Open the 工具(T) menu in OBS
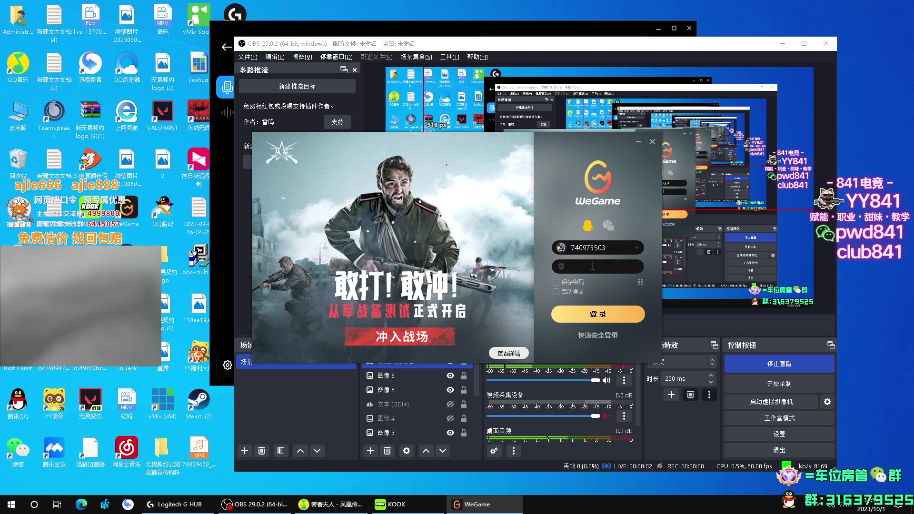Screen dimensions: 914x514 pyautogui.click(x=449, y=57)
